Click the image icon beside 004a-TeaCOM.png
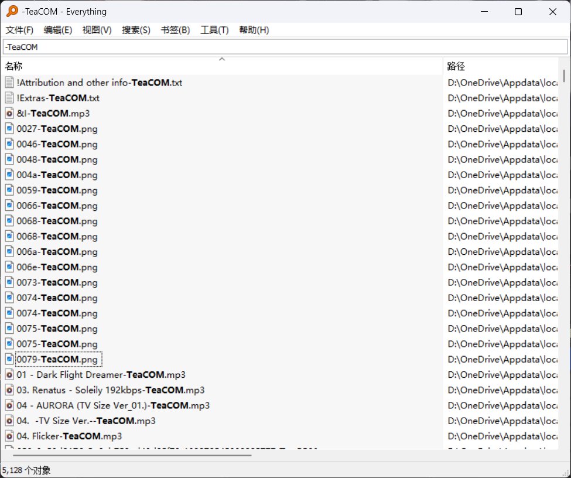The image size is (571, 478). [x=9, y=175]
